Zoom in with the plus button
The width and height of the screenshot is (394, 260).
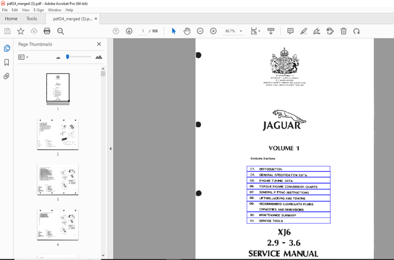pyautogui.click(x=214, y=31)
